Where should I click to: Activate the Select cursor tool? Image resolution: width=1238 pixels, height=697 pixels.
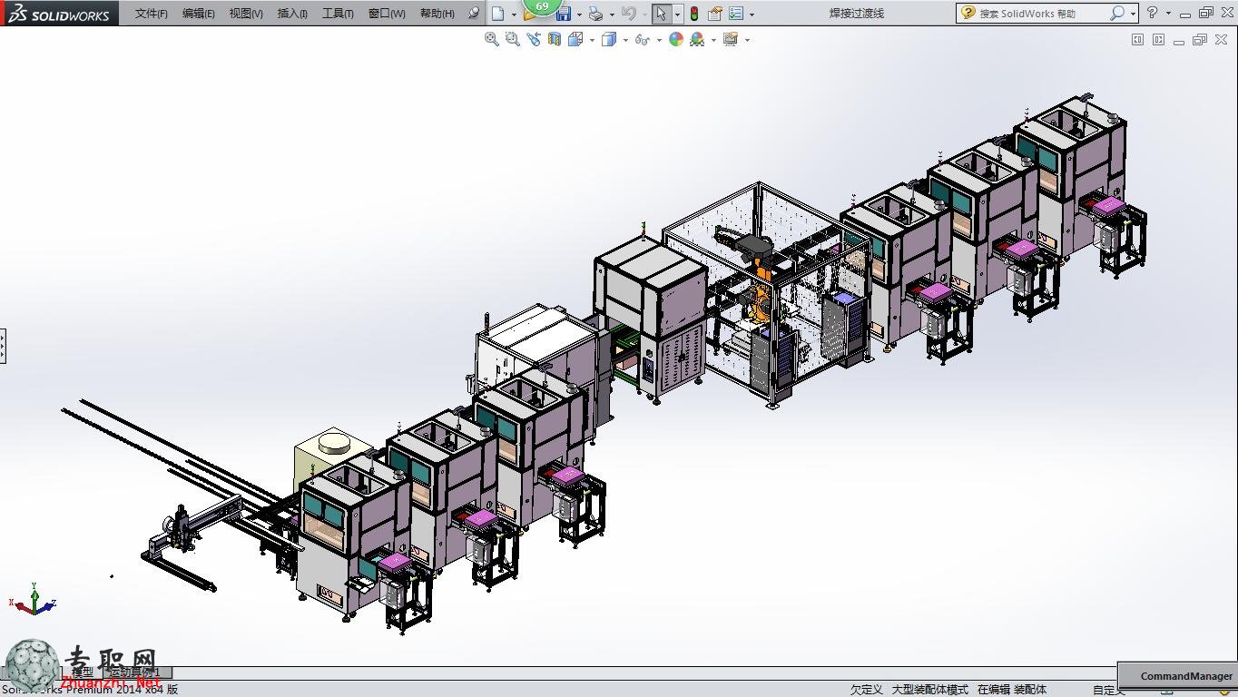pyautogui.click(x=662, y=14)
